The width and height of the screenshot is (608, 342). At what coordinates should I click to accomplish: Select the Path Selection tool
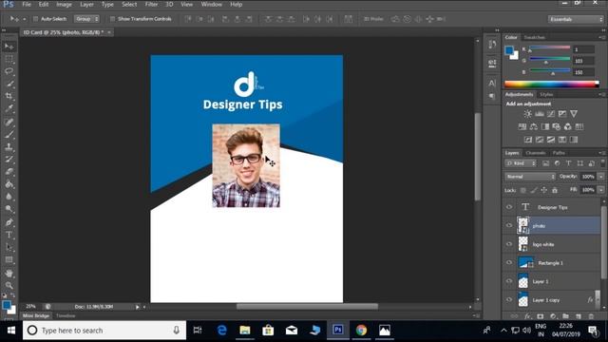point(9,247)
